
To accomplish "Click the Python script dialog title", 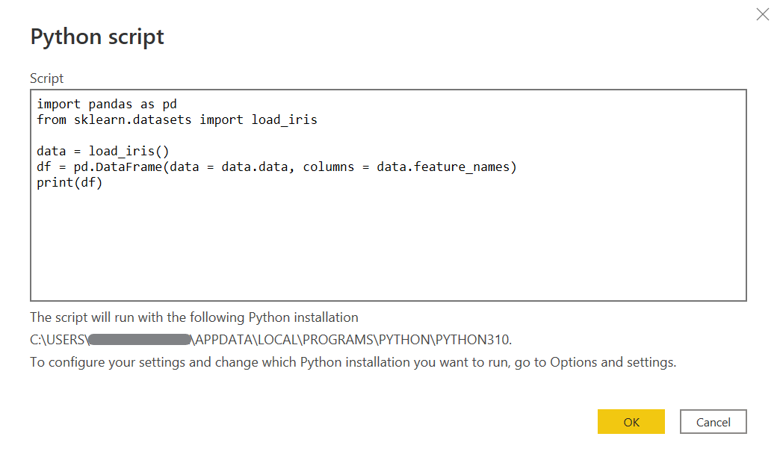I will (97, 36).
